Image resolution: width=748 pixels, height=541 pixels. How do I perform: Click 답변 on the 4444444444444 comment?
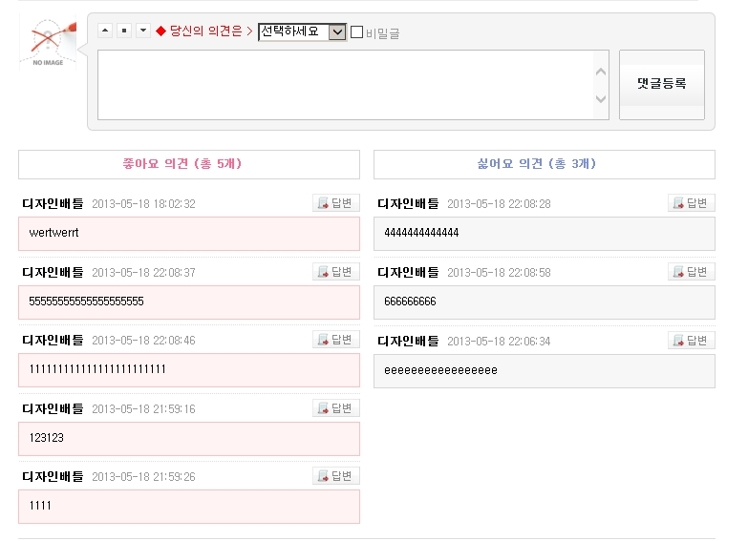click(692, 203)
